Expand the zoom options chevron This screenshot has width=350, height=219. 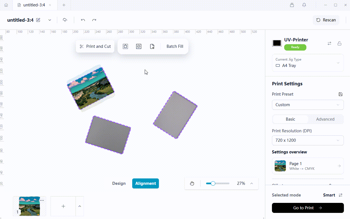(x=252, y=183)
